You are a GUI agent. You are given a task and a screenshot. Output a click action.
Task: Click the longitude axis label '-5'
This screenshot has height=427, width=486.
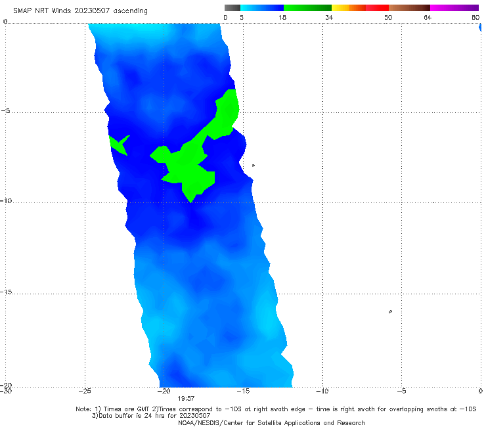(x=401, y=392)
